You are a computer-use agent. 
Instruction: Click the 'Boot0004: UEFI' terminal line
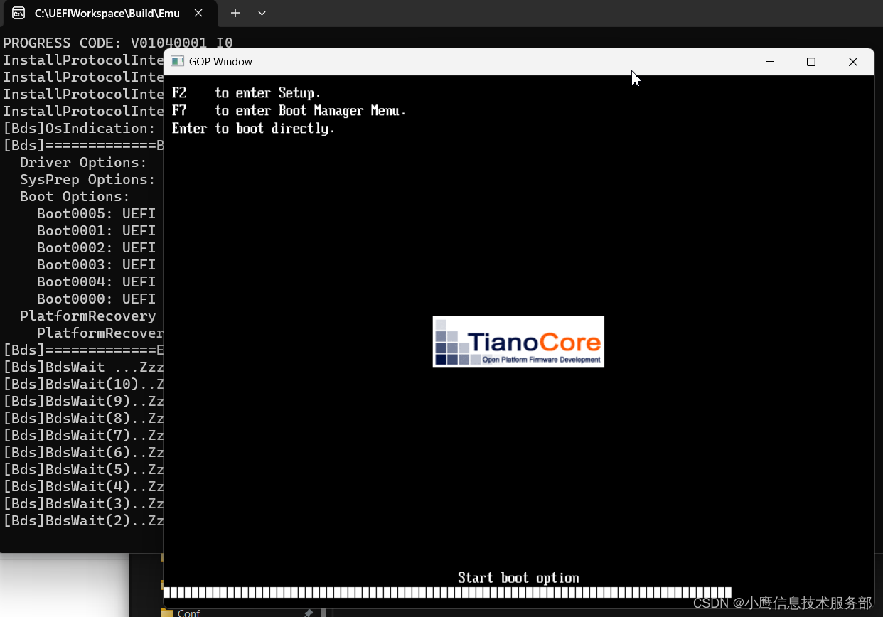click(x=96, y=281)
